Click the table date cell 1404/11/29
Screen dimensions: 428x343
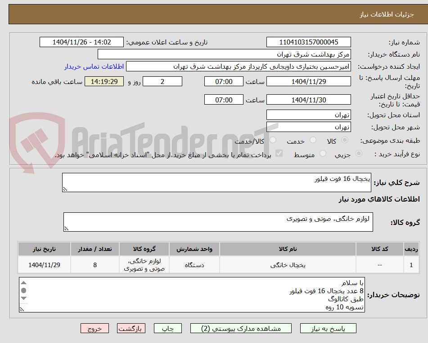[44, 265]
